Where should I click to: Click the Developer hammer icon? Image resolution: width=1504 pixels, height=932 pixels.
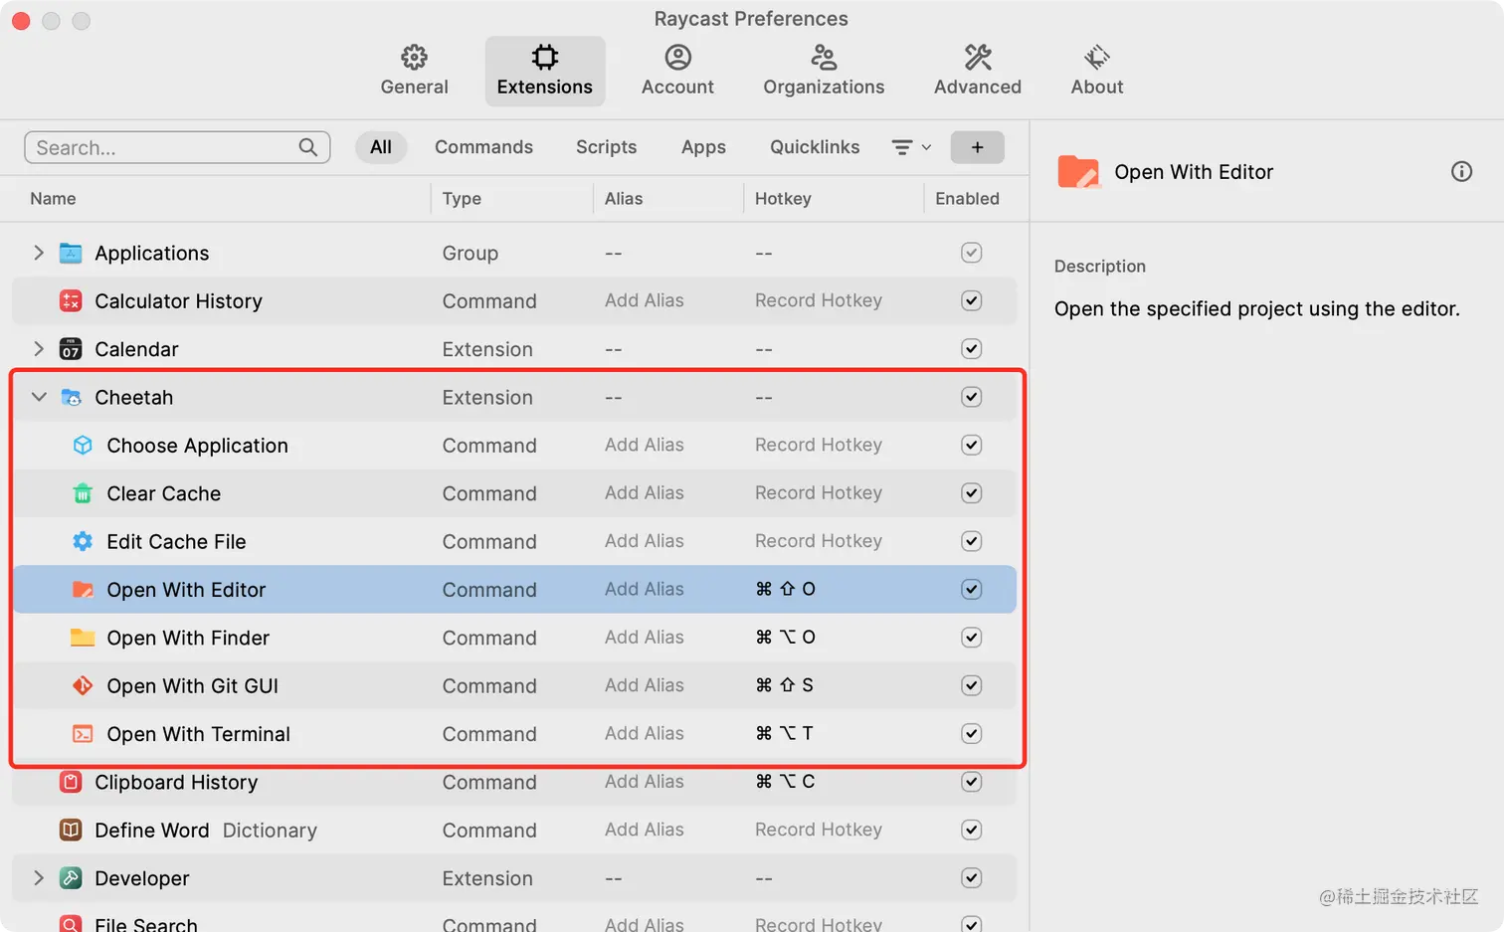coord(71,878)
